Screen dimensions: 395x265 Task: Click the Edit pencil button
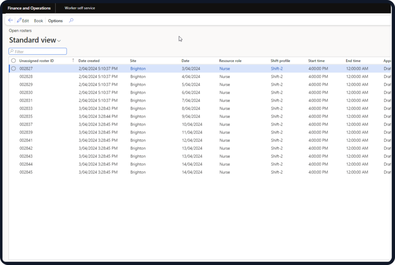pos(23,21)
